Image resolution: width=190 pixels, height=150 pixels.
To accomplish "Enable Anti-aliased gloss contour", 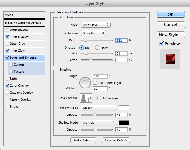I will [x=99, y=98].
